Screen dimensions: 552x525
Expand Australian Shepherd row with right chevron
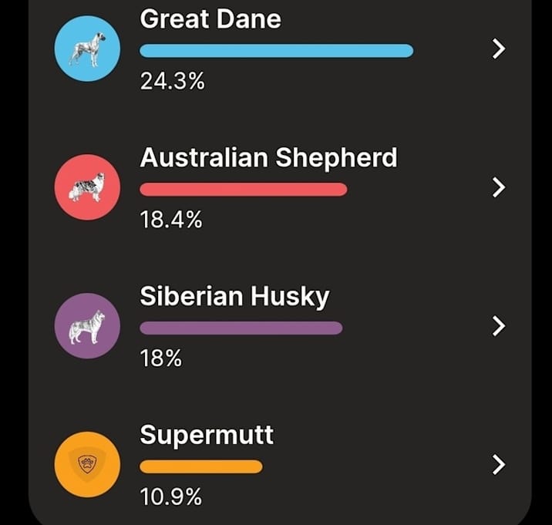pyautogui.click(x=499, y=187)
